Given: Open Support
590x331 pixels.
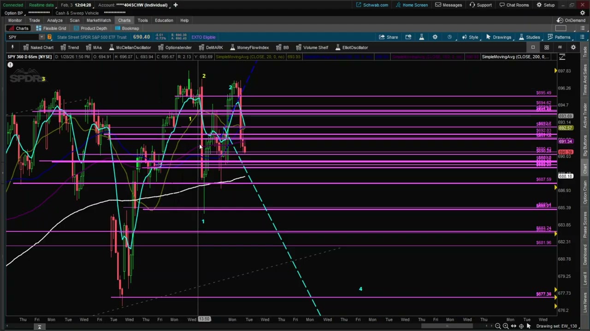Looking at the screenshot, I should coord(480,5).
